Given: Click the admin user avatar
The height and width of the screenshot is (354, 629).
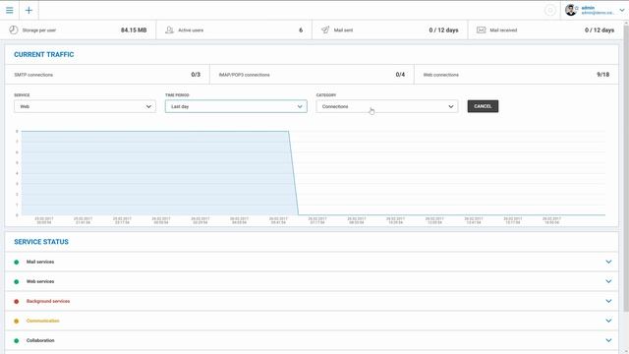Looking at the screenshot, I should (x=570, y=10).
